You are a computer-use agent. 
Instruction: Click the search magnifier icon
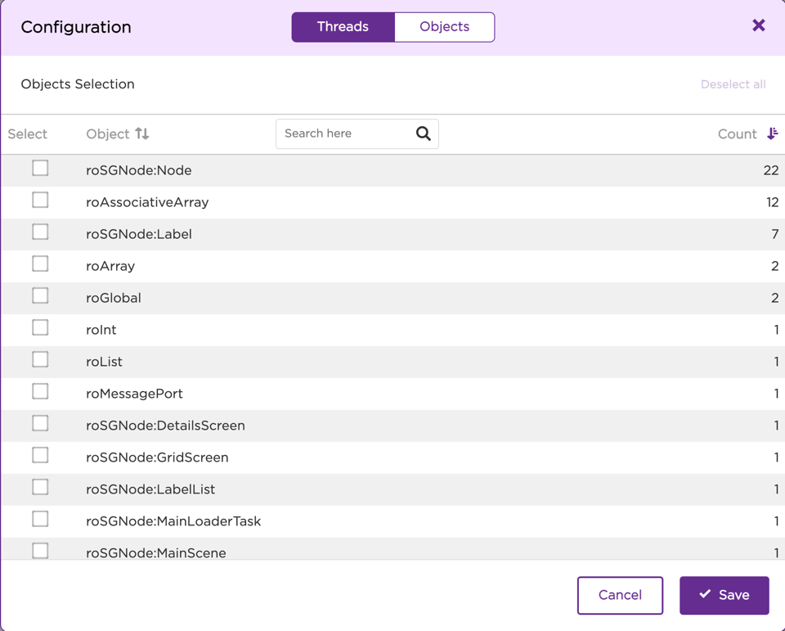[423, 133]
